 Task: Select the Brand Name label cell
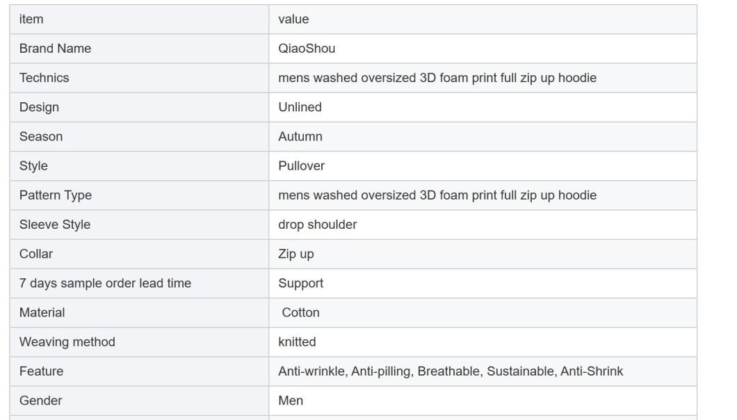(139, 49)
